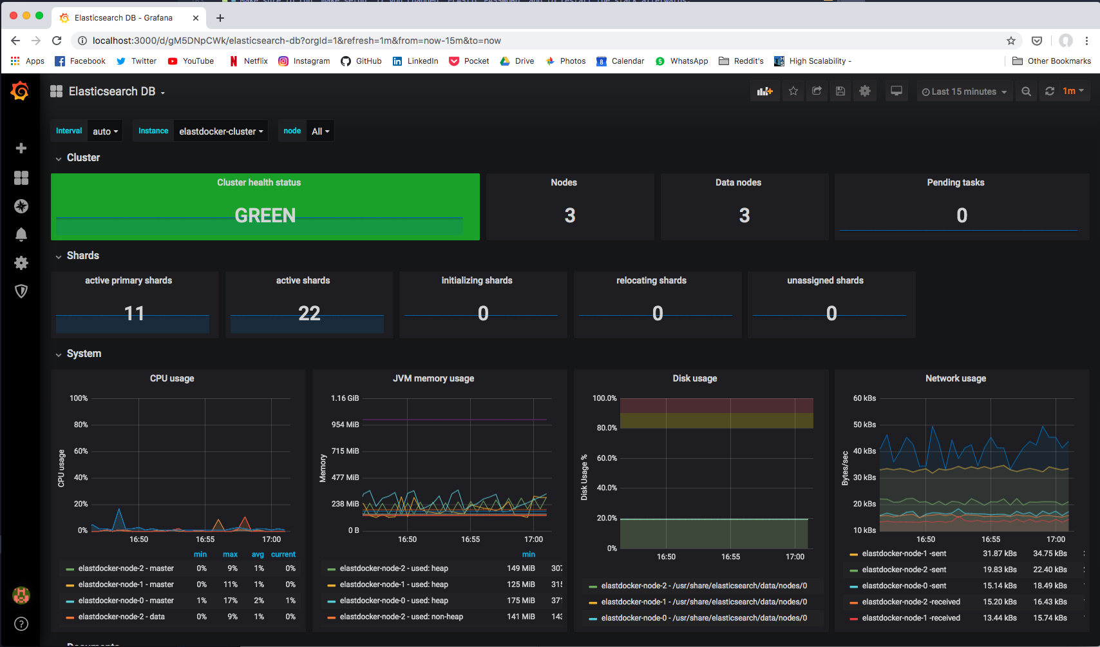Image resolution: width=1100 pixels, height=647 pixels.
Task: Open the Dashboards grid icon in sidebar
Action: click(x=21, y=178)
